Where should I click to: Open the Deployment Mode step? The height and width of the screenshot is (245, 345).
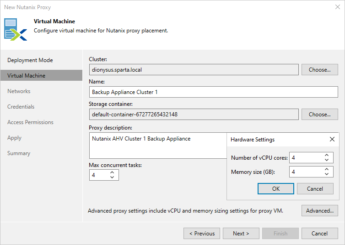(x=30, y=60)
